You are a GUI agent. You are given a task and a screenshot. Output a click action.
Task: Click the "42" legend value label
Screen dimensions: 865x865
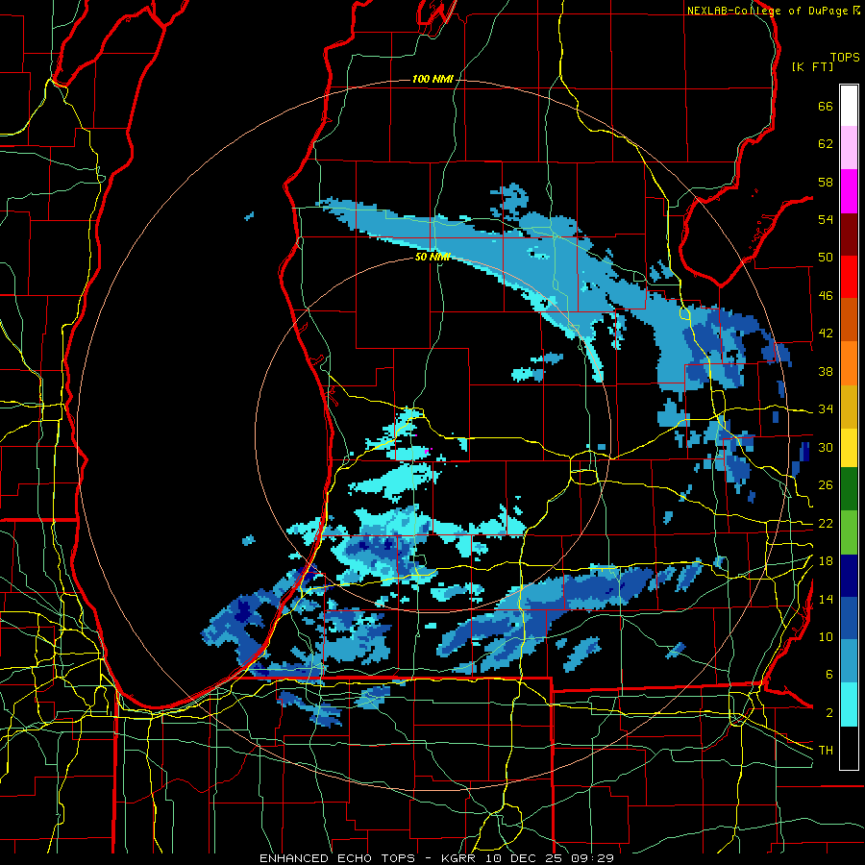(826, 334)
